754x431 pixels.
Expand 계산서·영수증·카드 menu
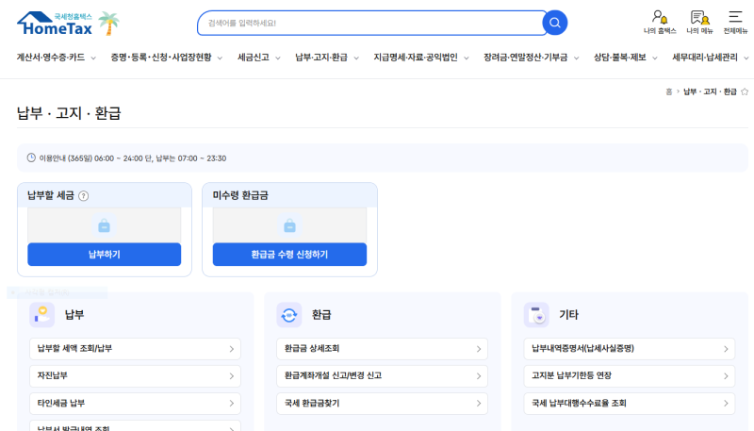pos(57,58)
